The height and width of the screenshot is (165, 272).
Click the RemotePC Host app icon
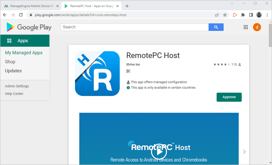[97, 73]
